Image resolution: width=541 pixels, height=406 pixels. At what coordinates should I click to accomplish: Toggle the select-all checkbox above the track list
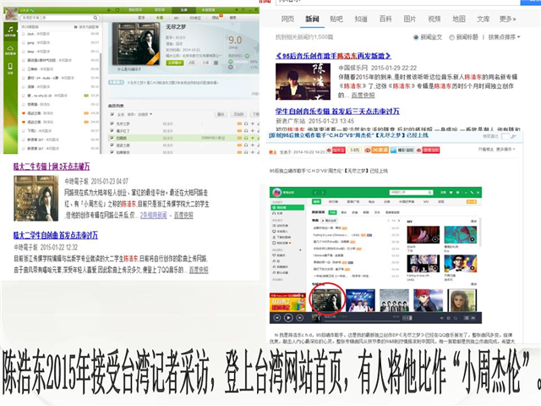click(112, 114)
